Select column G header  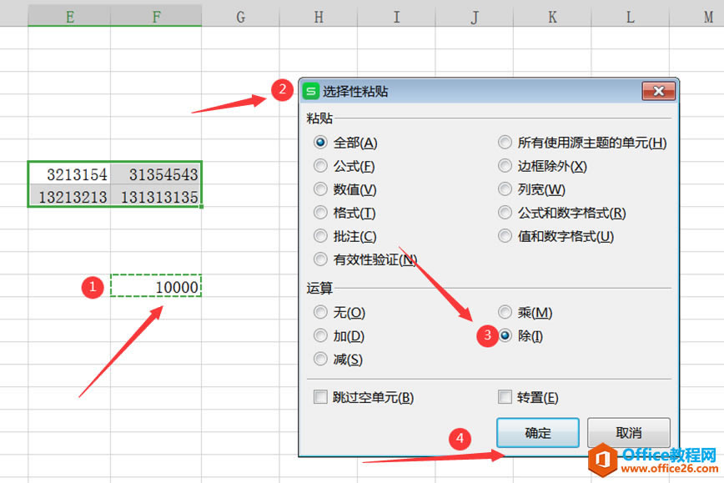(240, 17)
